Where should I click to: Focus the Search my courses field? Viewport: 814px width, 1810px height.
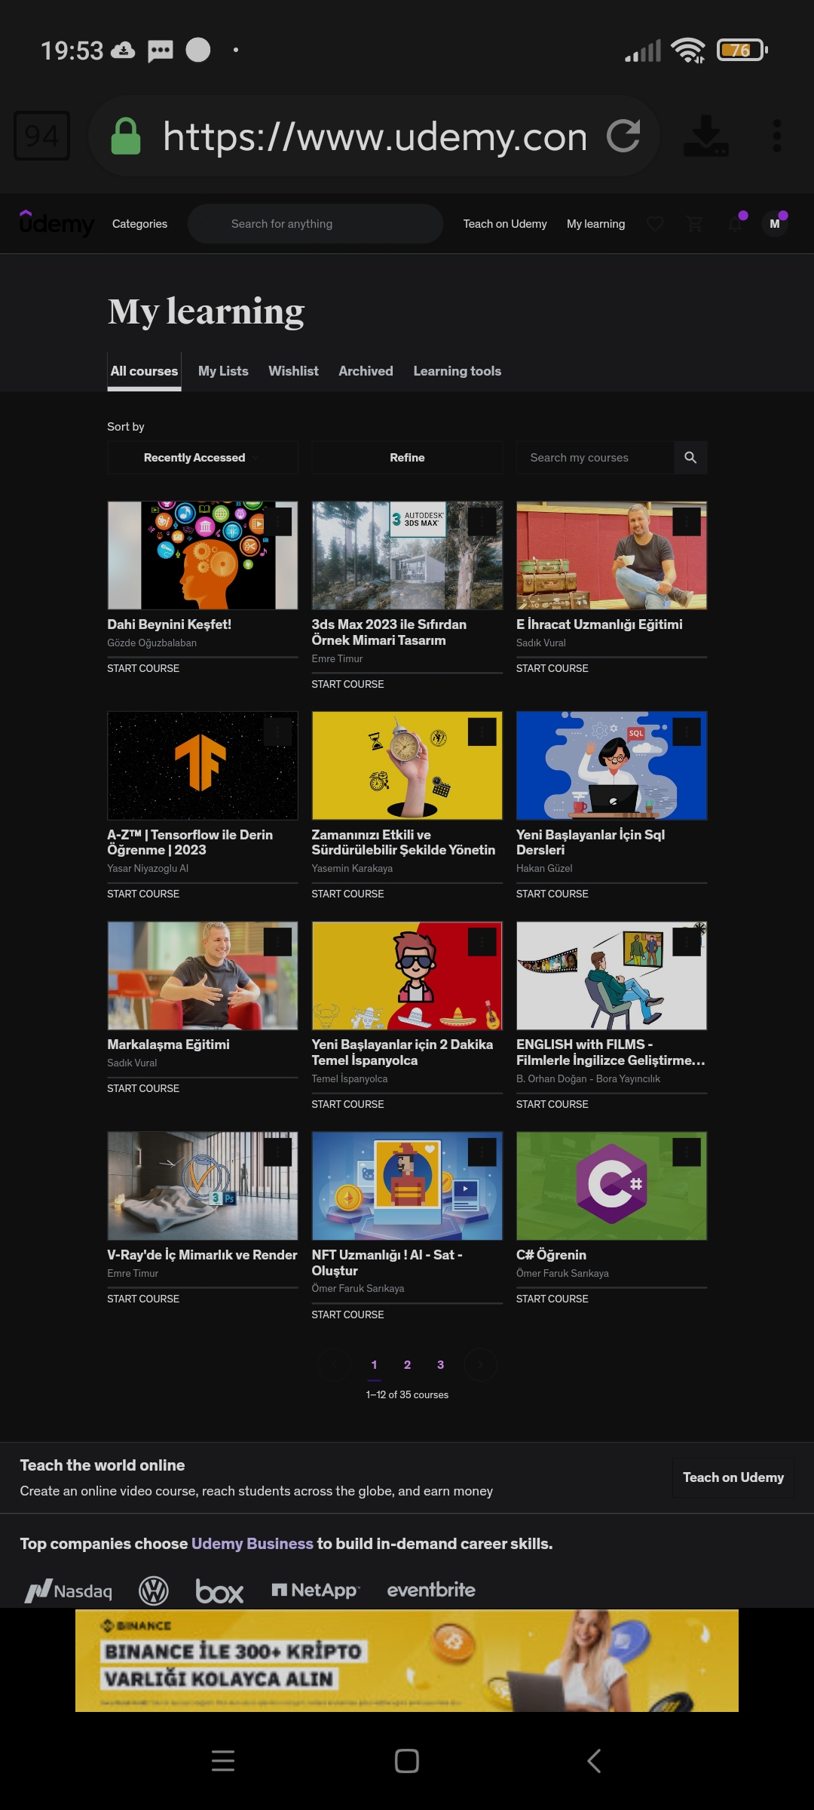[595, 458]
